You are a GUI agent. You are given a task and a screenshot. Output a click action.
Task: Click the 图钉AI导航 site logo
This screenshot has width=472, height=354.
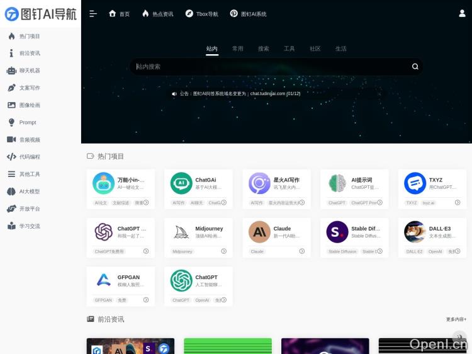(41, 14)
